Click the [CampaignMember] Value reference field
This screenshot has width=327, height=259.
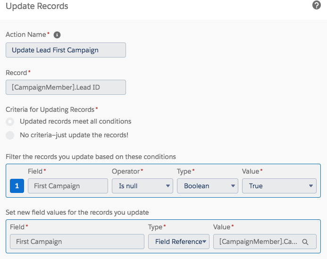[256, 242]
